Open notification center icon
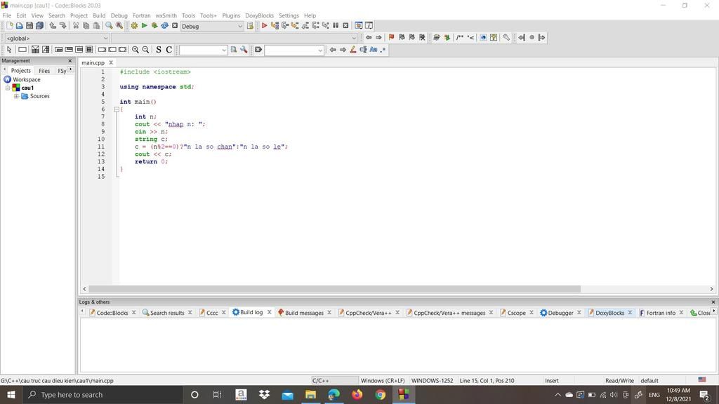Image resolution: width=719 pixels, height=404 pixels. pos(704,394)
